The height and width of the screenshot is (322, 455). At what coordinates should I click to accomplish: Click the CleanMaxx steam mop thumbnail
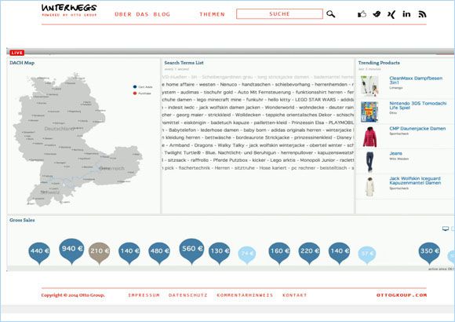pyautogui.click(x=369, y=86)
